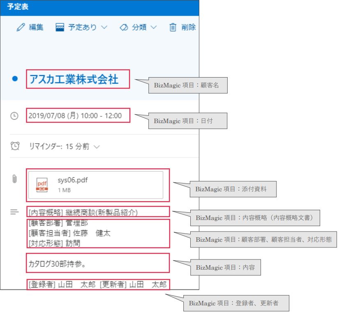Click the 削除 button label
This screenshot has width=339, height=314.
189,27
